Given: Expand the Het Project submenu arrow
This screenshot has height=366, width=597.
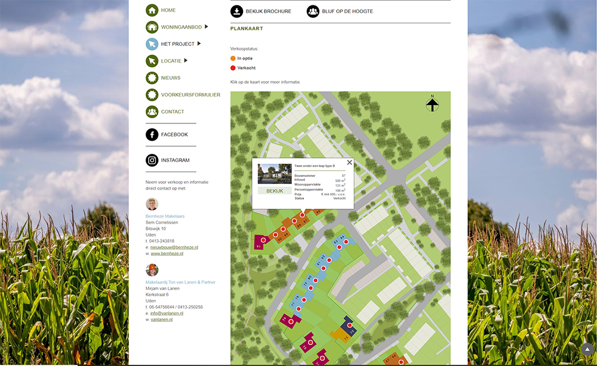Looking at the screenshot, I should [x=199, y=44].
